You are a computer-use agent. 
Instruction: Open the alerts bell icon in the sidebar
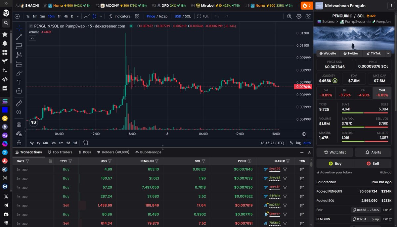point(5,43)
